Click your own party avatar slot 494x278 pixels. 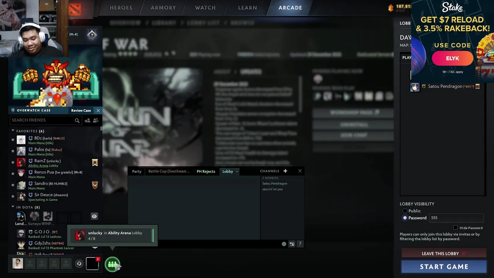click(x=18, y=263)
